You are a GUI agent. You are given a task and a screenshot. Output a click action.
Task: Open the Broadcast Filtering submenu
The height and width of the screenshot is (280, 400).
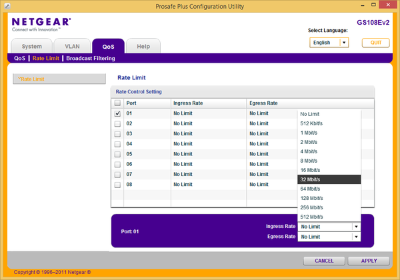(x=95, y=59)
